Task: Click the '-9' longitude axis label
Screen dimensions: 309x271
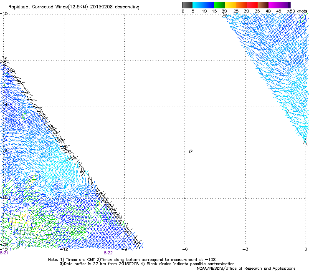Action: tap(124, 249)
